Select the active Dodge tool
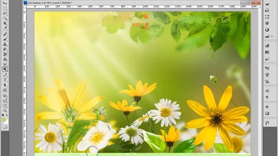 click(5, 69)
